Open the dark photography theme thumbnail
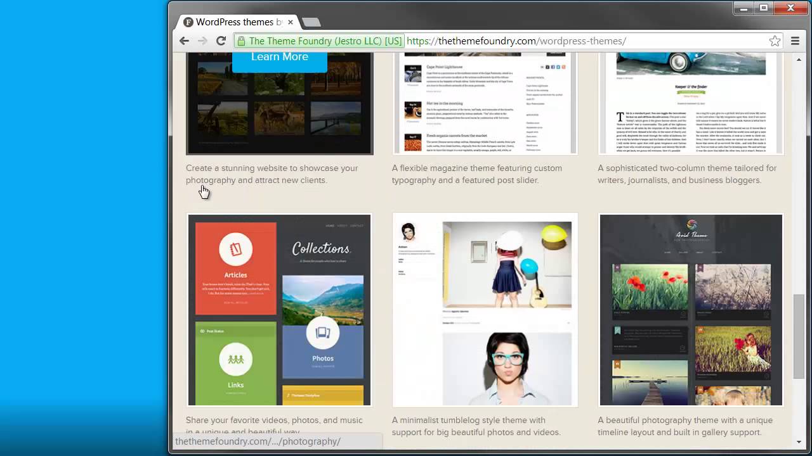Image resolution: width=812 pixels, height=456 pixels. tap(279, 104)
